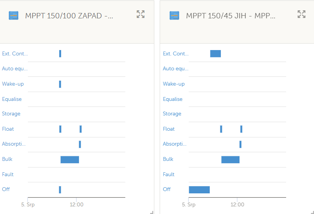Click the Absorption marker in ZAPAD chart
Image resolution: width=314 pixels, height=214 pixels.
(80, 144)
